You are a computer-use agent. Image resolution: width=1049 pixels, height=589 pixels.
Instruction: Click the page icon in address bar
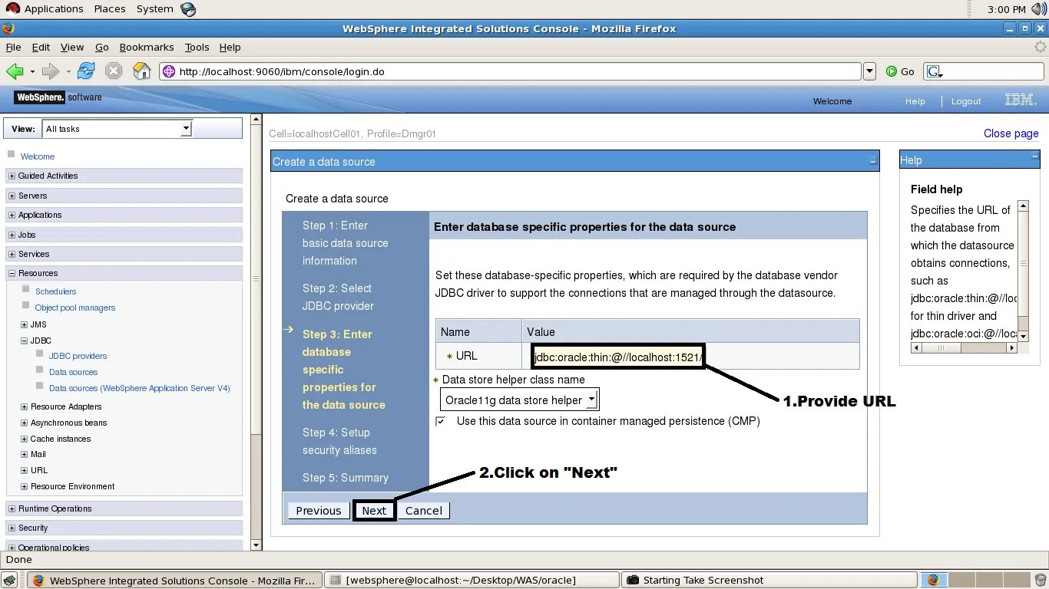169,71
